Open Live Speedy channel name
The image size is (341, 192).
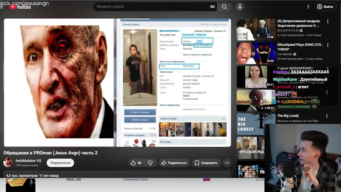285,54
